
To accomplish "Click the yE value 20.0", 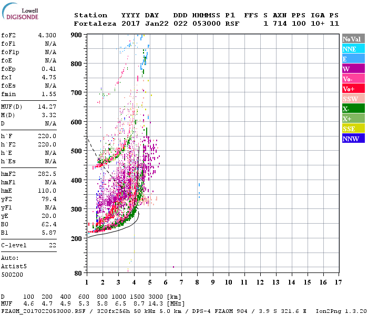I will point(49,216).
